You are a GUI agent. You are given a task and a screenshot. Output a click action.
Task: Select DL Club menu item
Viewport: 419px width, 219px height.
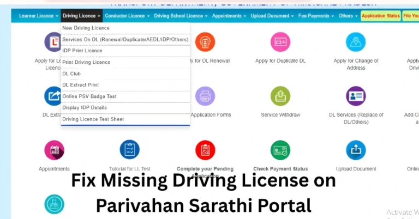[125, 74]
